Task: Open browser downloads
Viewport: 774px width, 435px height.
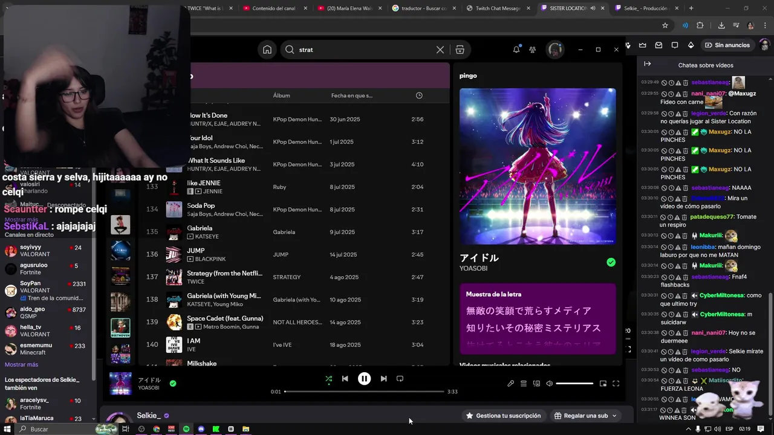Action: point(721,25)
